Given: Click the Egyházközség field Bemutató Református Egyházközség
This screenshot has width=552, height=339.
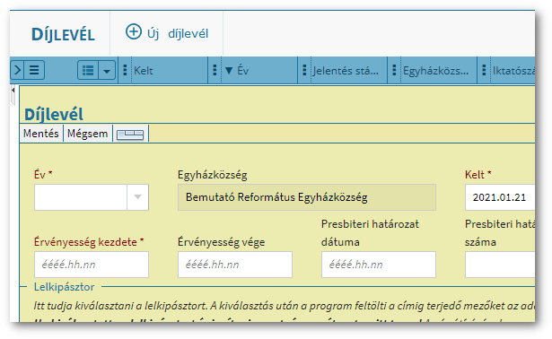Looking at the screenshot, I should [307, 197].
